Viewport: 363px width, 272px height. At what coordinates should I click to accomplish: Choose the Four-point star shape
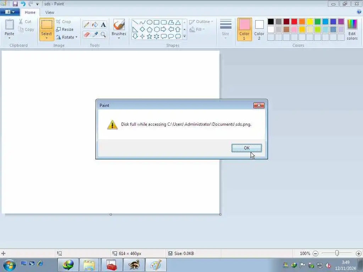point(143,36)
